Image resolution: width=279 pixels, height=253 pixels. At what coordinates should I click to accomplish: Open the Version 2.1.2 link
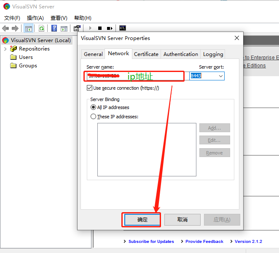248,242
